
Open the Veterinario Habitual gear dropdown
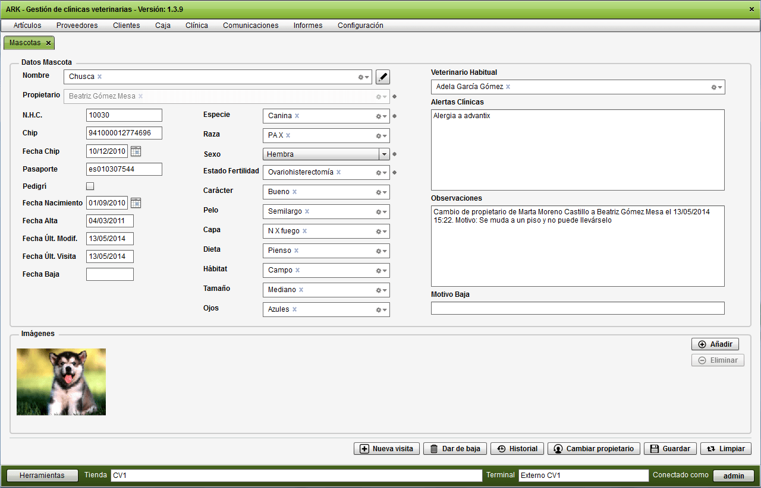(716, 87)
